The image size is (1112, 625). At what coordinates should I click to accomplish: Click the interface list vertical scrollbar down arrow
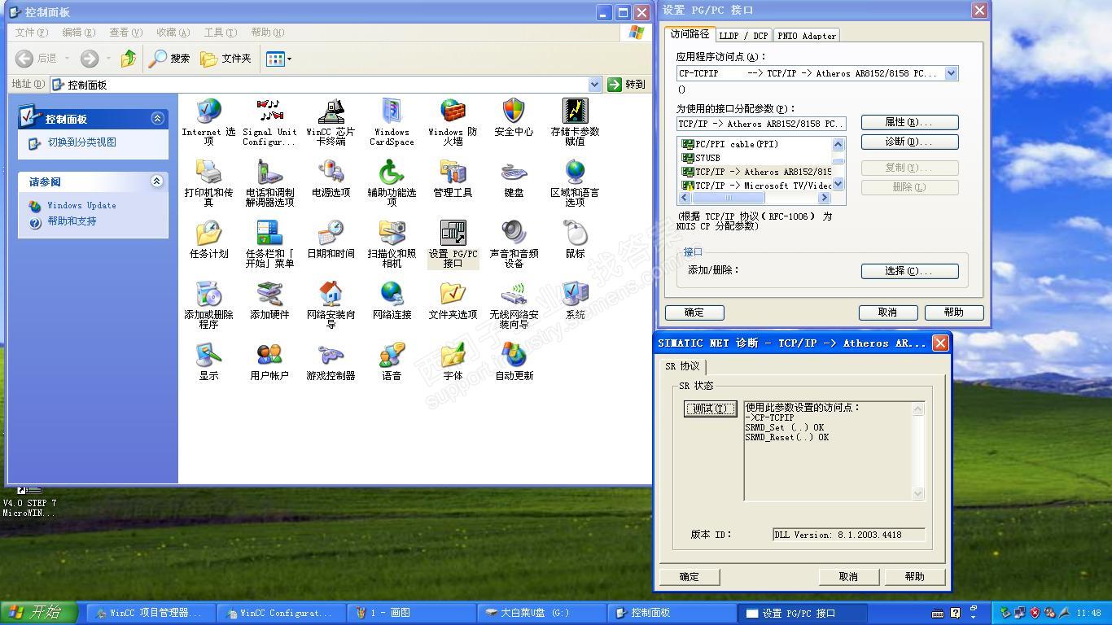click(x=838, y=185)
